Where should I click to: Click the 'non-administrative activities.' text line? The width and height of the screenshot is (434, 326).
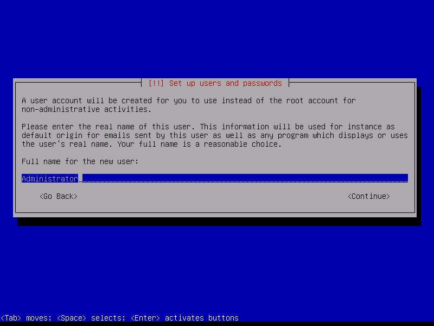(x=86, y=109)
